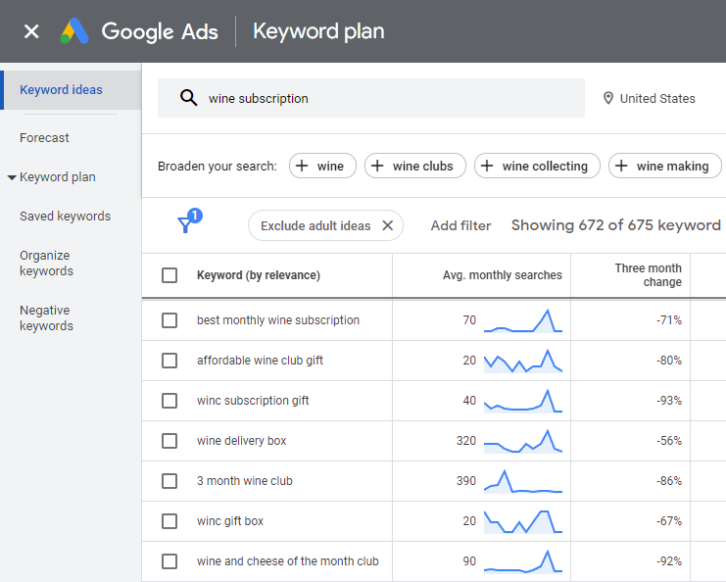Screen dimensions: 726x582
Task: View trend sparkline for wine and cheese club
Action: [523, 561]
